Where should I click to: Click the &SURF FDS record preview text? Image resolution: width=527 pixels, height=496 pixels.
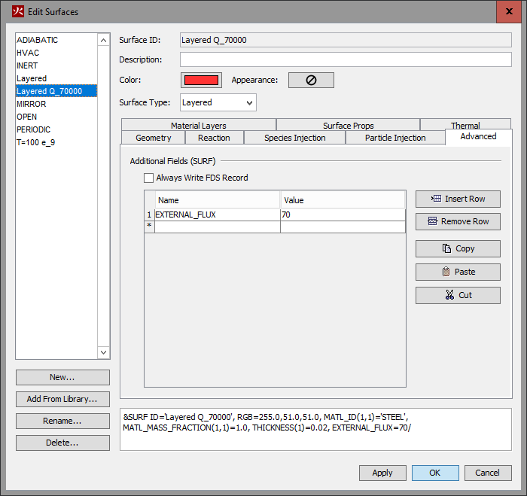[267, 422]
